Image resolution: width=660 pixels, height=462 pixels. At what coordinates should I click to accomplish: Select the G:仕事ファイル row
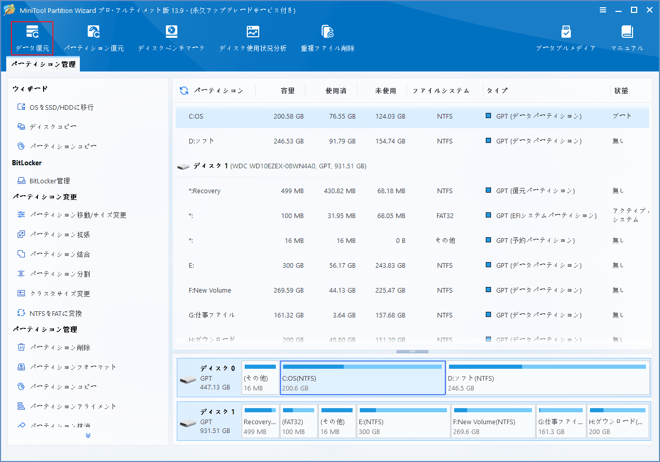coord(412,315)
